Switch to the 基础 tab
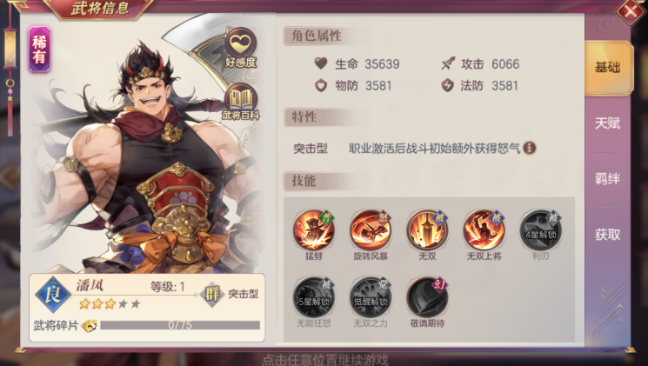Viewport: 648px width, 366px height. [607, 67]
